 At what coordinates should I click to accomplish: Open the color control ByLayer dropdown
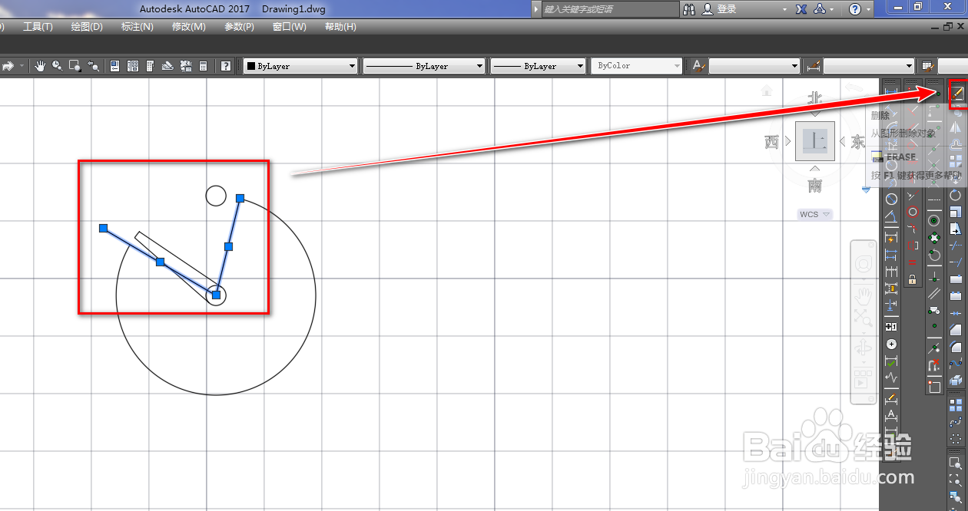click(x=300, y=66)
